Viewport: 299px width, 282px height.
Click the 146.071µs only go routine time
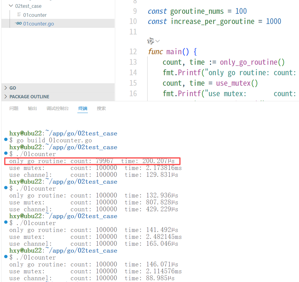[162, 264]
